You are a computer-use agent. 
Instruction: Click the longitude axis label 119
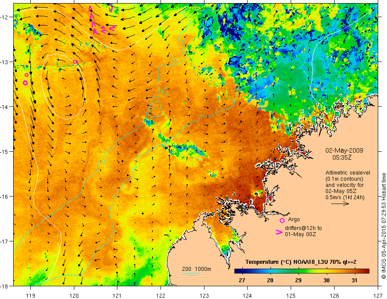[x=31, y=295]
